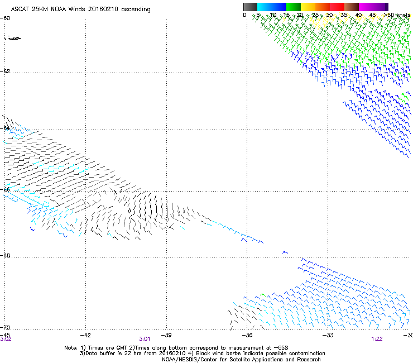Select the gray 0-5 knots color segment
The height and width of the screenshot is (363, 413).
(x=250, y=7)
